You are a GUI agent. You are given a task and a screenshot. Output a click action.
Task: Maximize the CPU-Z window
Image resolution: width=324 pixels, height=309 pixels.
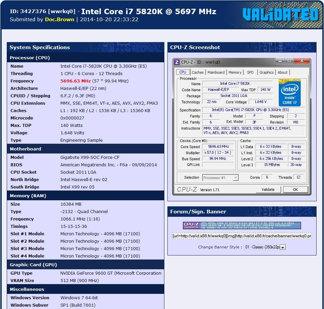(x=289, y=61)
